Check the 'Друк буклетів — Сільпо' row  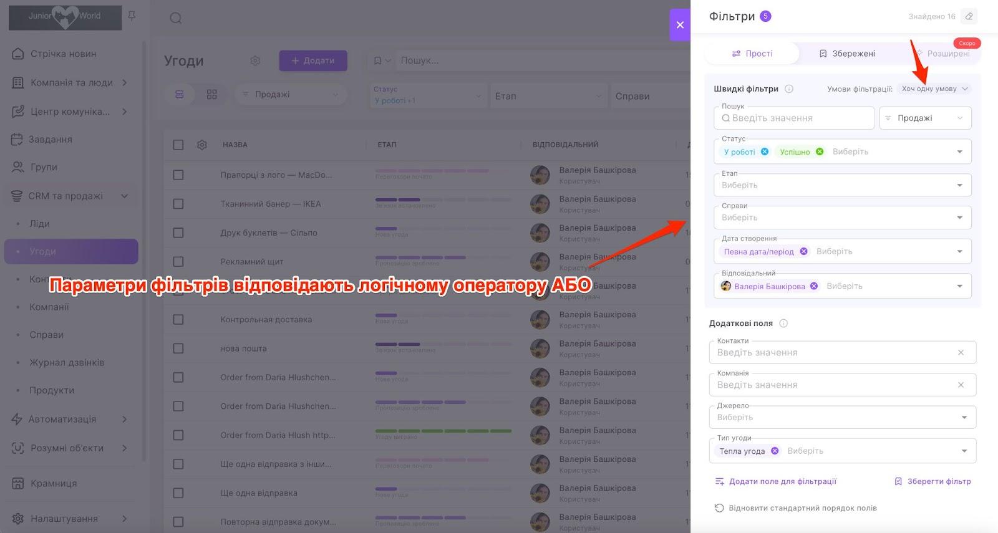click(178, 233)
